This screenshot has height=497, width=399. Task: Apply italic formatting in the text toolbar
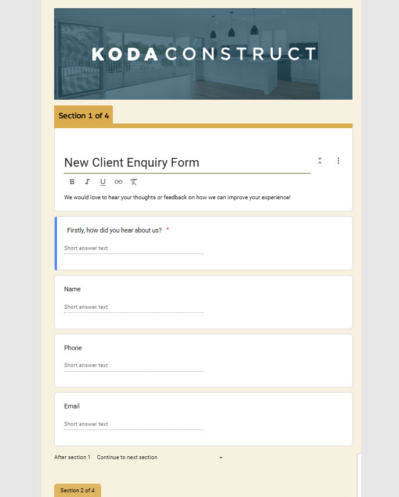point(87,181)
